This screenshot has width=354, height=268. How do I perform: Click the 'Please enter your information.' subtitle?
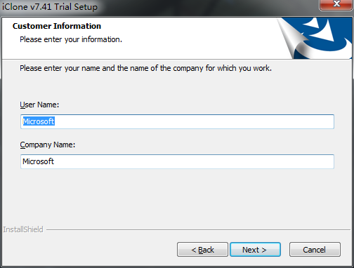coord(71,39)
